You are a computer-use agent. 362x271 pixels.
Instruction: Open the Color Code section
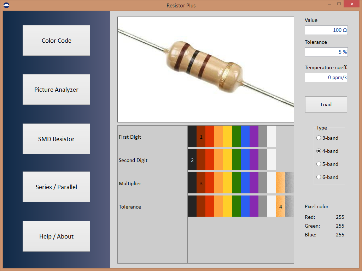click(56, 40)
